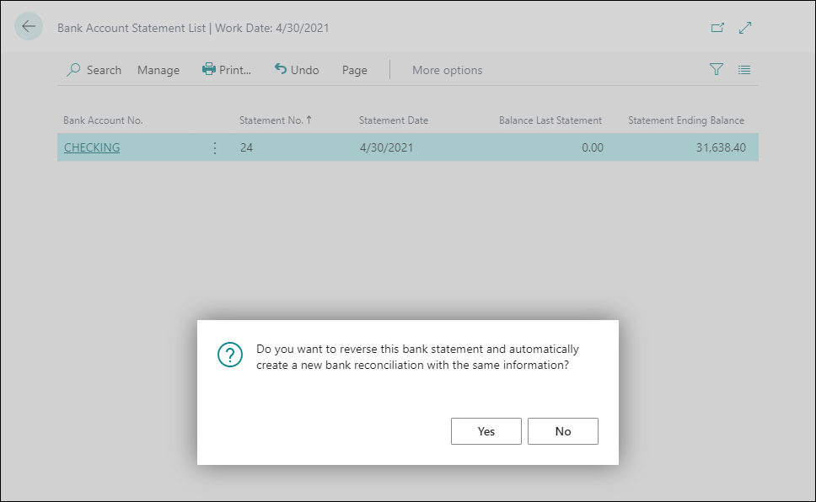The image size is (816, 502).
Task: Click the Statement No. sort header
Action: point(276,120)
